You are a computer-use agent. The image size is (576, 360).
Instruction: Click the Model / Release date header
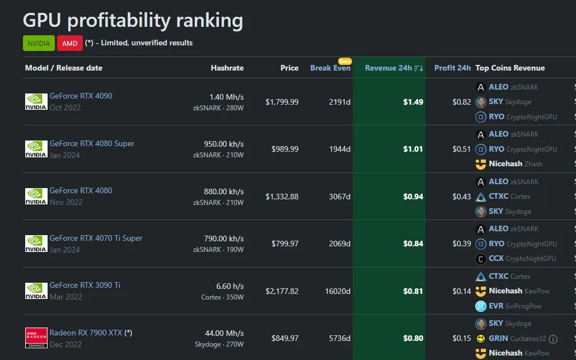pyautogui.click(x=64, y=68)
